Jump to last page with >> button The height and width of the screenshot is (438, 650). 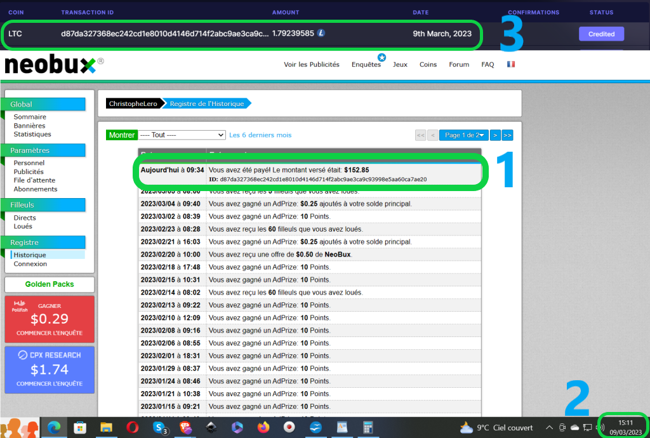click(x=507, y=135)
